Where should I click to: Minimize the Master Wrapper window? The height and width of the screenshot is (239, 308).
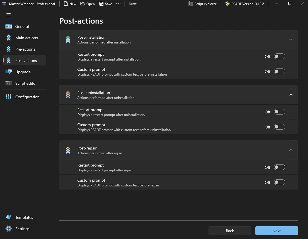pyautogui.click(x=276, y=3)
